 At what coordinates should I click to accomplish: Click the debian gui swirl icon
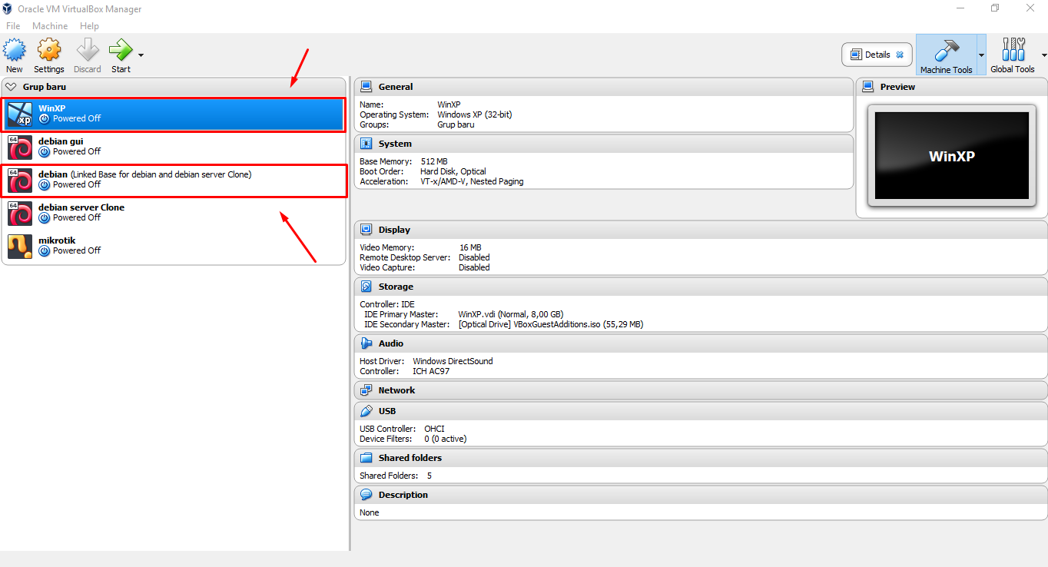pos(20,148)
